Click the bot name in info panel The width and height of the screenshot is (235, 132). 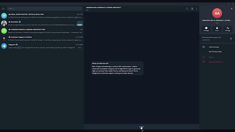point(217,20)
